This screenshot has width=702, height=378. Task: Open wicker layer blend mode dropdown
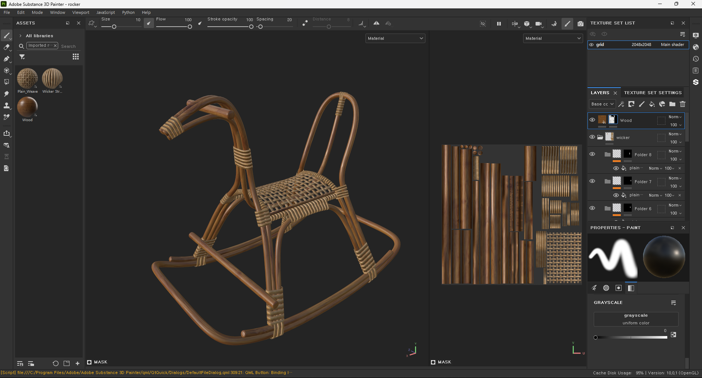675,134
